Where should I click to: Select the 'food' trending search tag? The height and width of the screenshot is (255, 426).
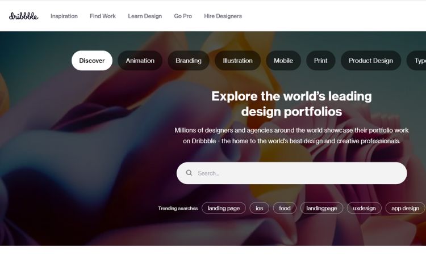(285, 208)
